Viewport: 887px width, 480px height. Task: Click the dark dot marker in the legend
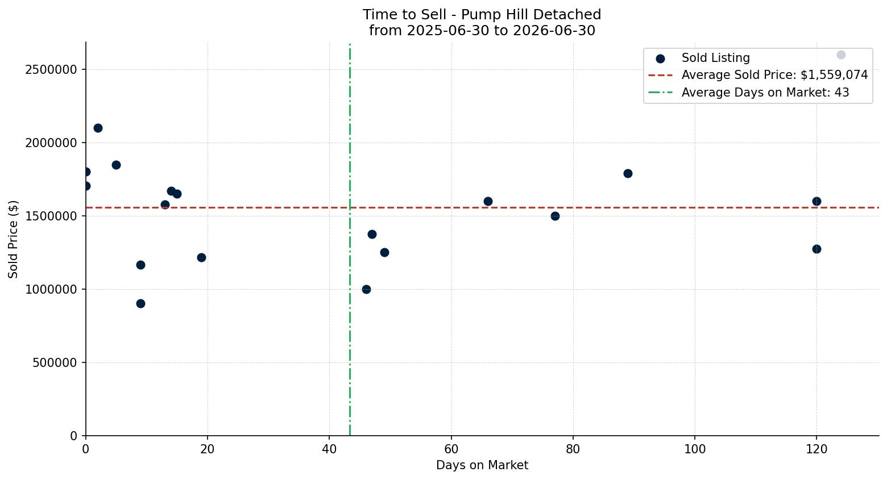(660, 59)
